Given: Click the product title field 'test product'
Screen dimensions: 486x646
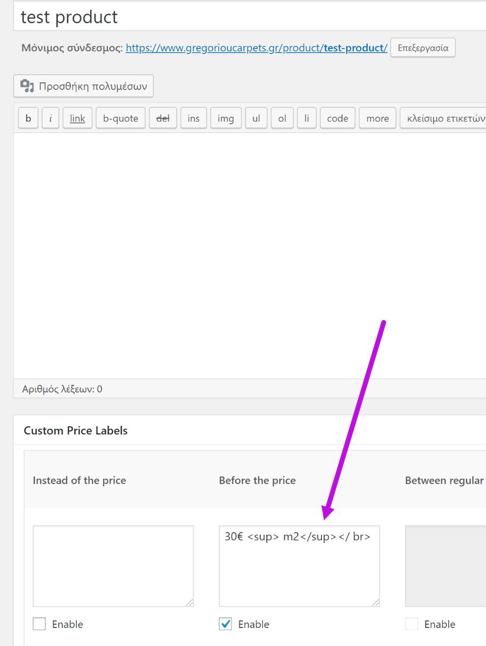Looking at the screenshot, I should (x=250, y=17).
